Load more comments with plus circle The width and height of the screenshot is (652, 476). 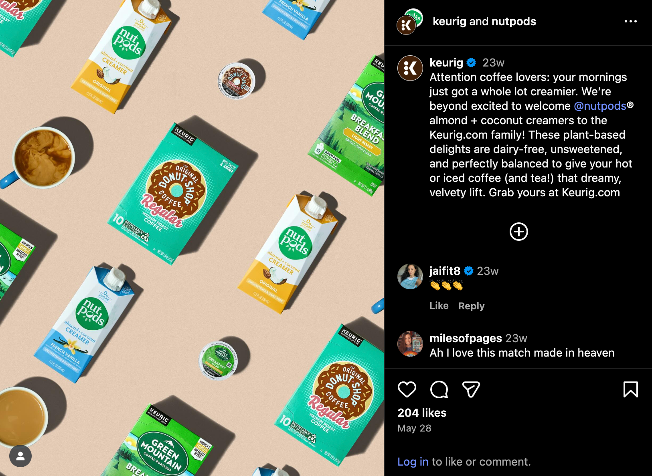pos(518,232)
